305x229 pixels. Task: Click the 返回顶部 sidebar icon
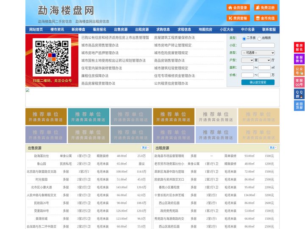point(299,106)
